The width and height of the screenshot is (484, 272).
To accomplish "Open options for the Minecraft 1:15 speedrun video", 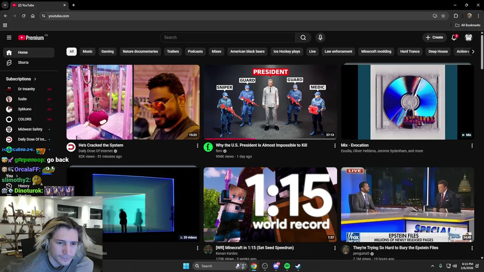I will coord(334,248).
